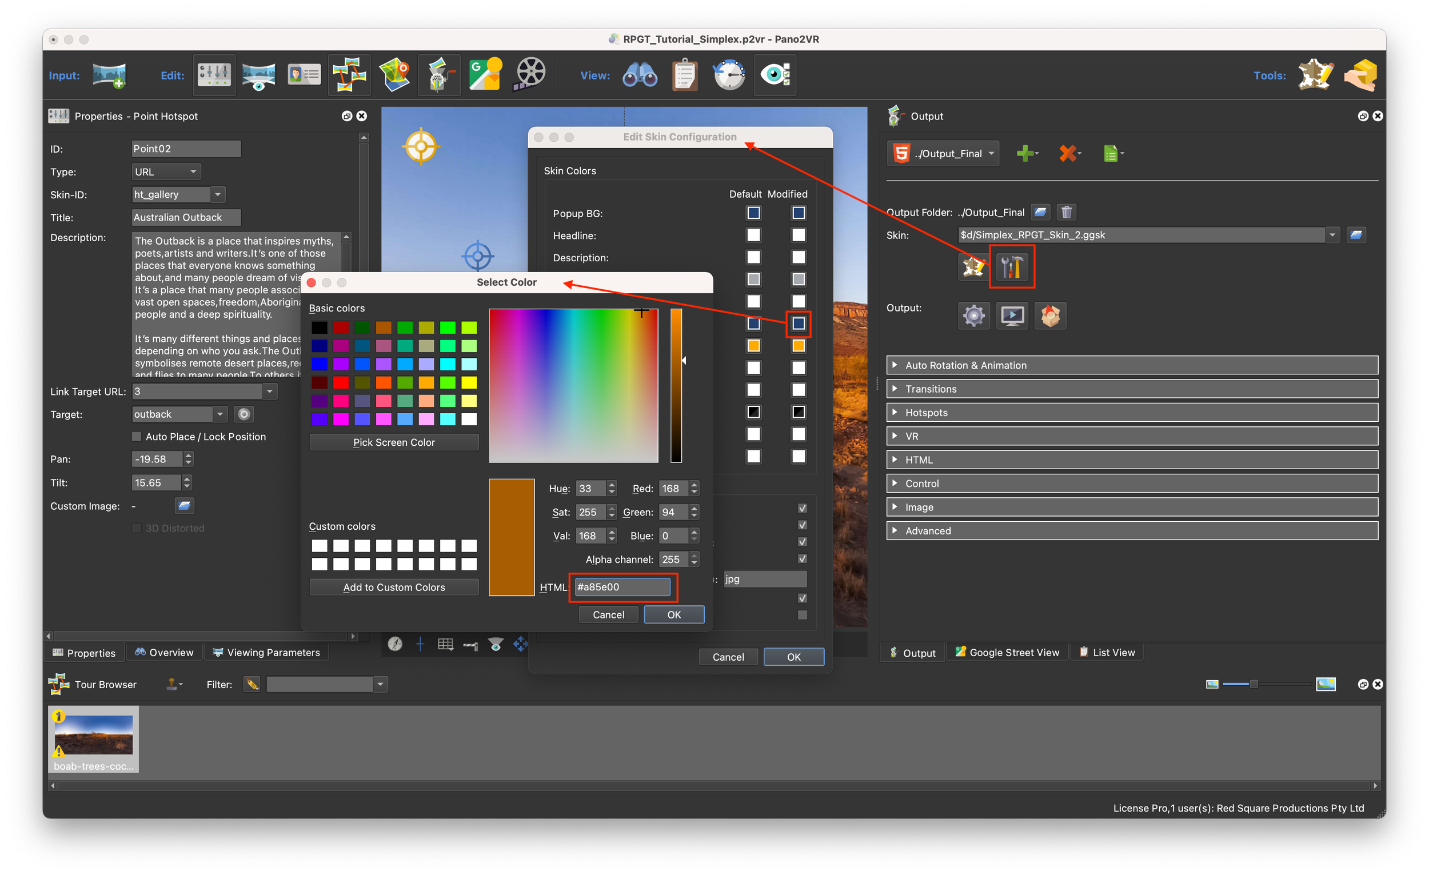The image size is (1429, 875).
Task: Open the Animation film reel icon
Action: [x=529, y=75]
